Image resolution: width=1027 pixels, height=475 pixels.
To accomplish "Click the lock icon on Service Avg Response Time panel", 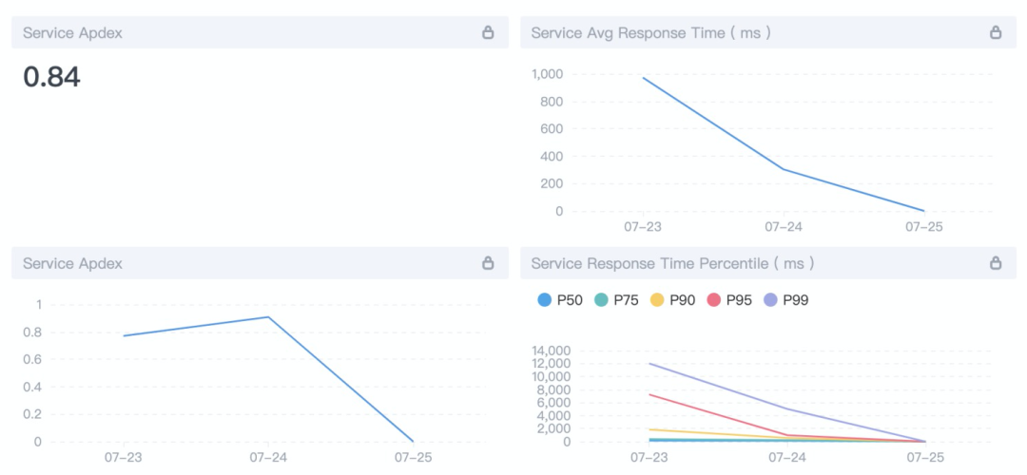I will [996, 32].
